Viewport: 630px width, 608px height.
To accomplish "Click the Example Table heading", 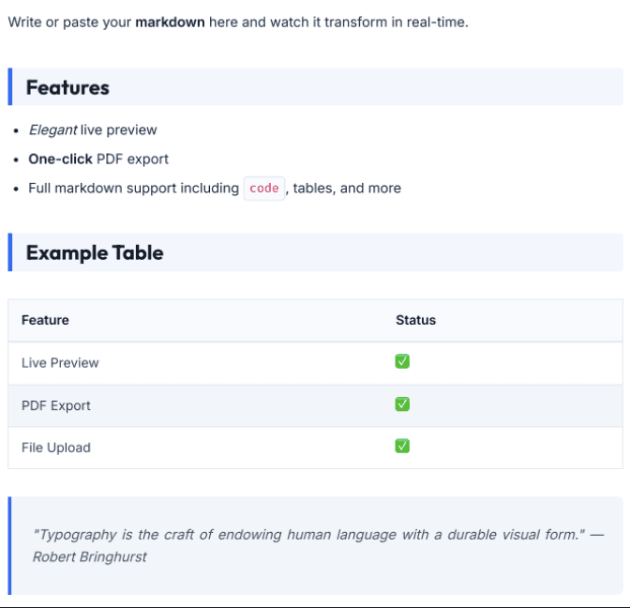I will pyautogui.click(x=95, y=252).
